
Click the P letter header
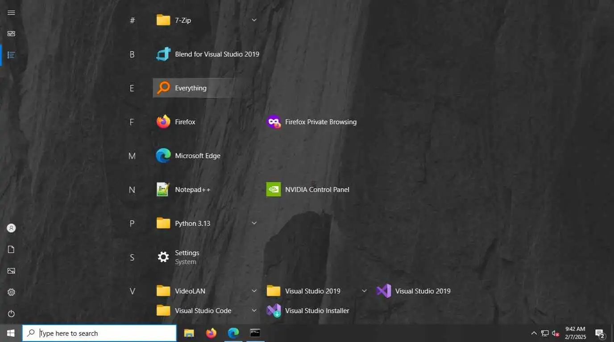(x=132, y=224)
